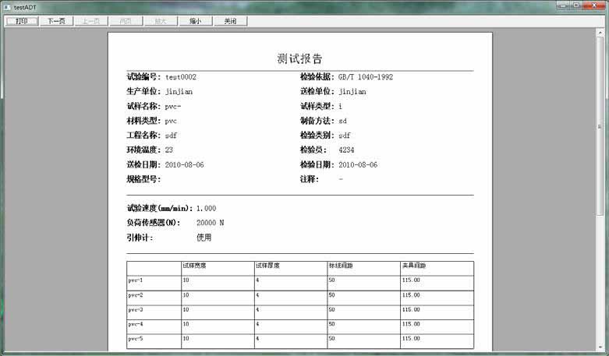The image size is (609, 356).
Task: Click the GB/T 1040-1992 检验依据 value
Action: point(365,77)
